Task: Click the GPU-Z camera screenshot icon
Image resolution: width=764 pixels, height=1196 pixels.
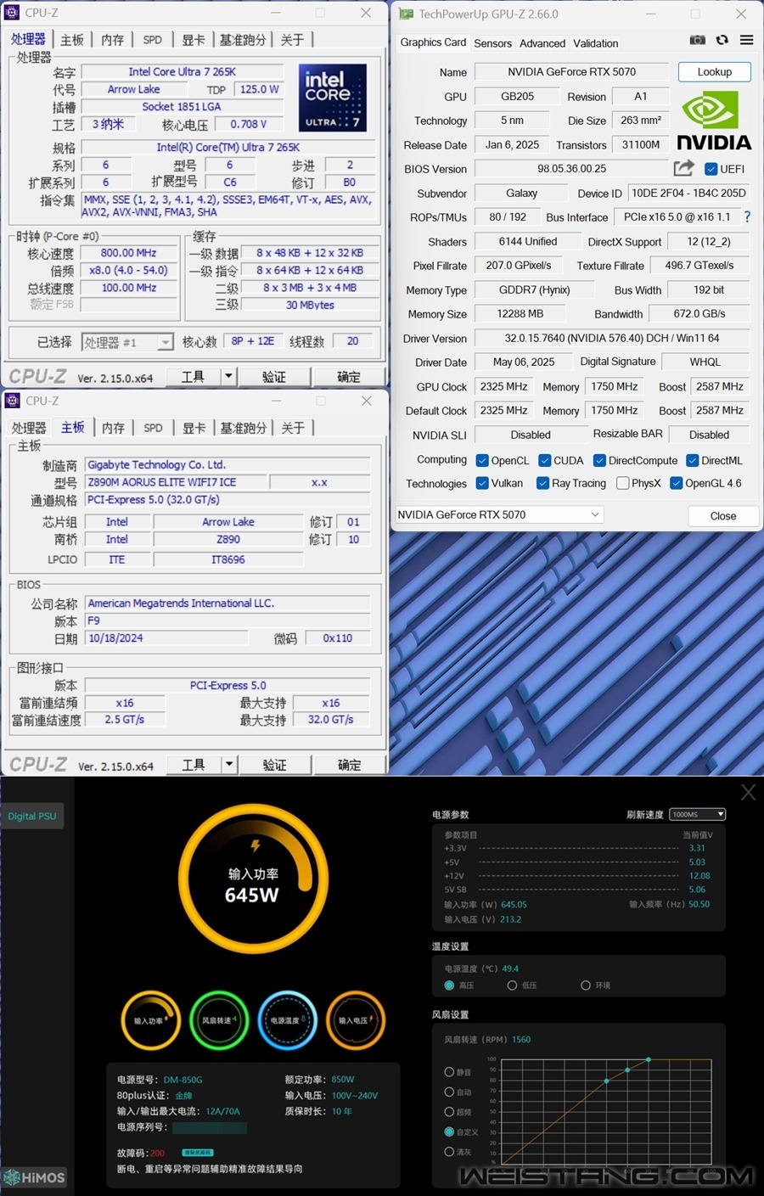Action: click(x=697, y=40)
